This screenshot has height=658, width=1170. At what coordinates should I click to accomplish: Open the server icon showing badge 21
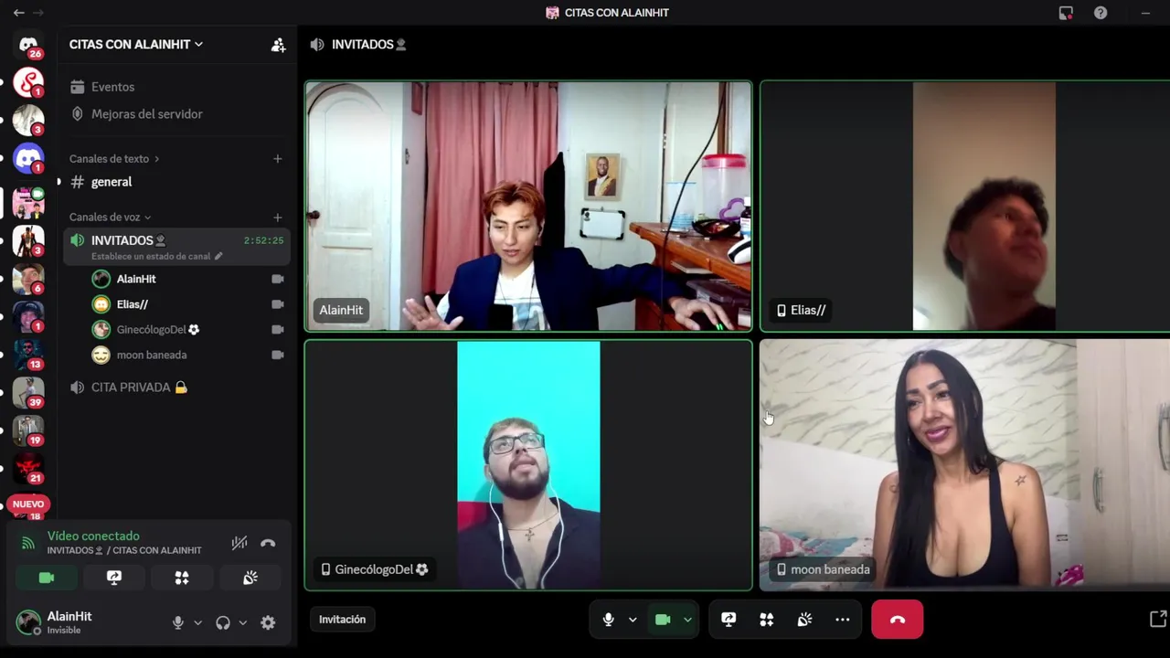[x=28, y=469]
